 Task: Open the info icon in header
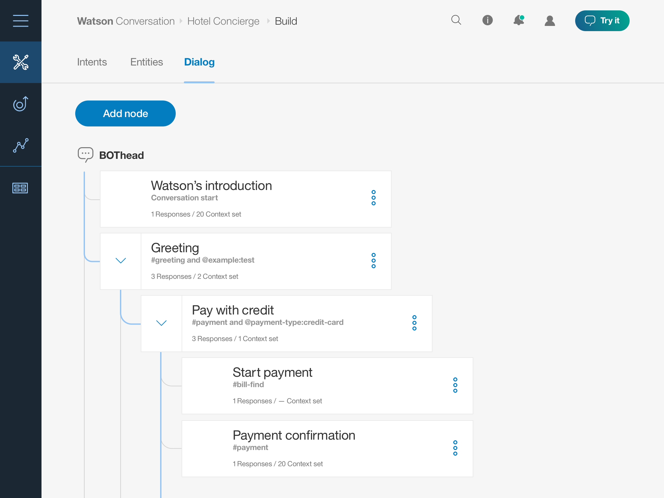(x=487, y=20)
